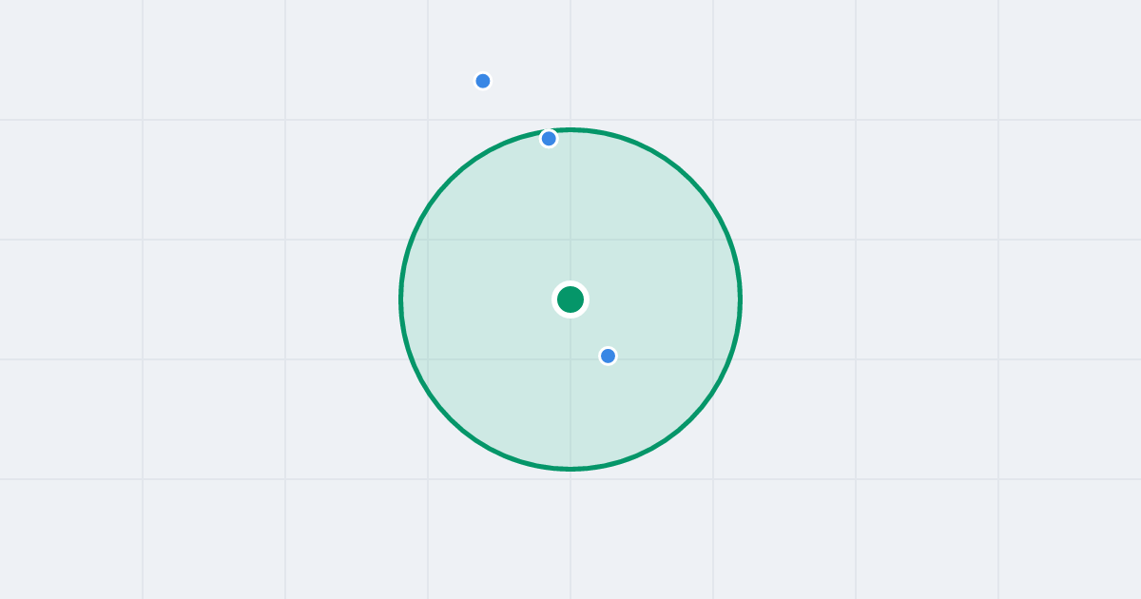Select the green center marker
This screenshot has height=599, width=1141.
[570, 299]
